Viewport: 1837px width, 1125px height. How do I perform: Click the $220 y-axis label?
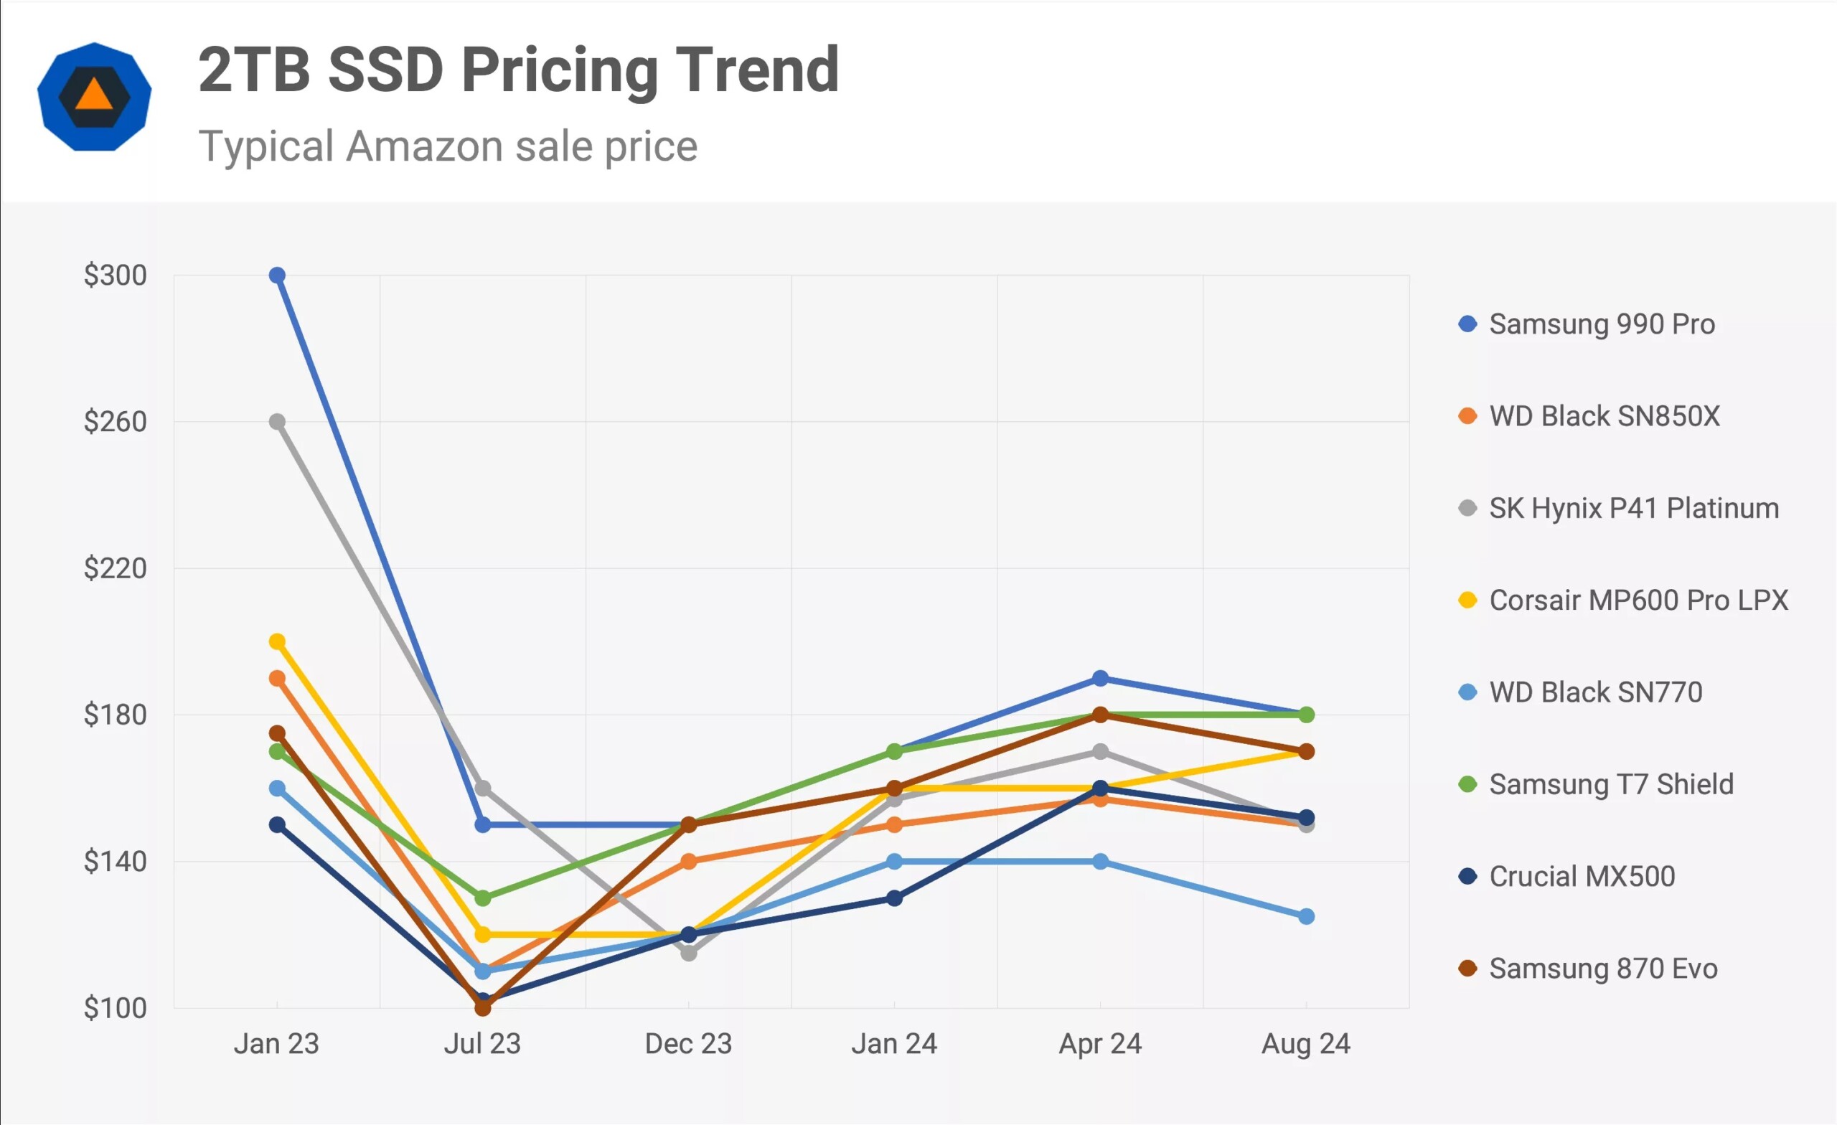(115, 569)
